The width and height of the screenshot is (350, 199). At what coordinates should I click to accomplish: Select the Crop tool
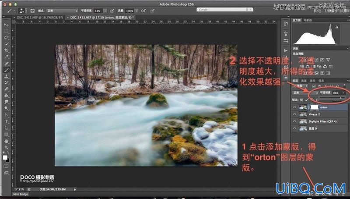point(6,50)
